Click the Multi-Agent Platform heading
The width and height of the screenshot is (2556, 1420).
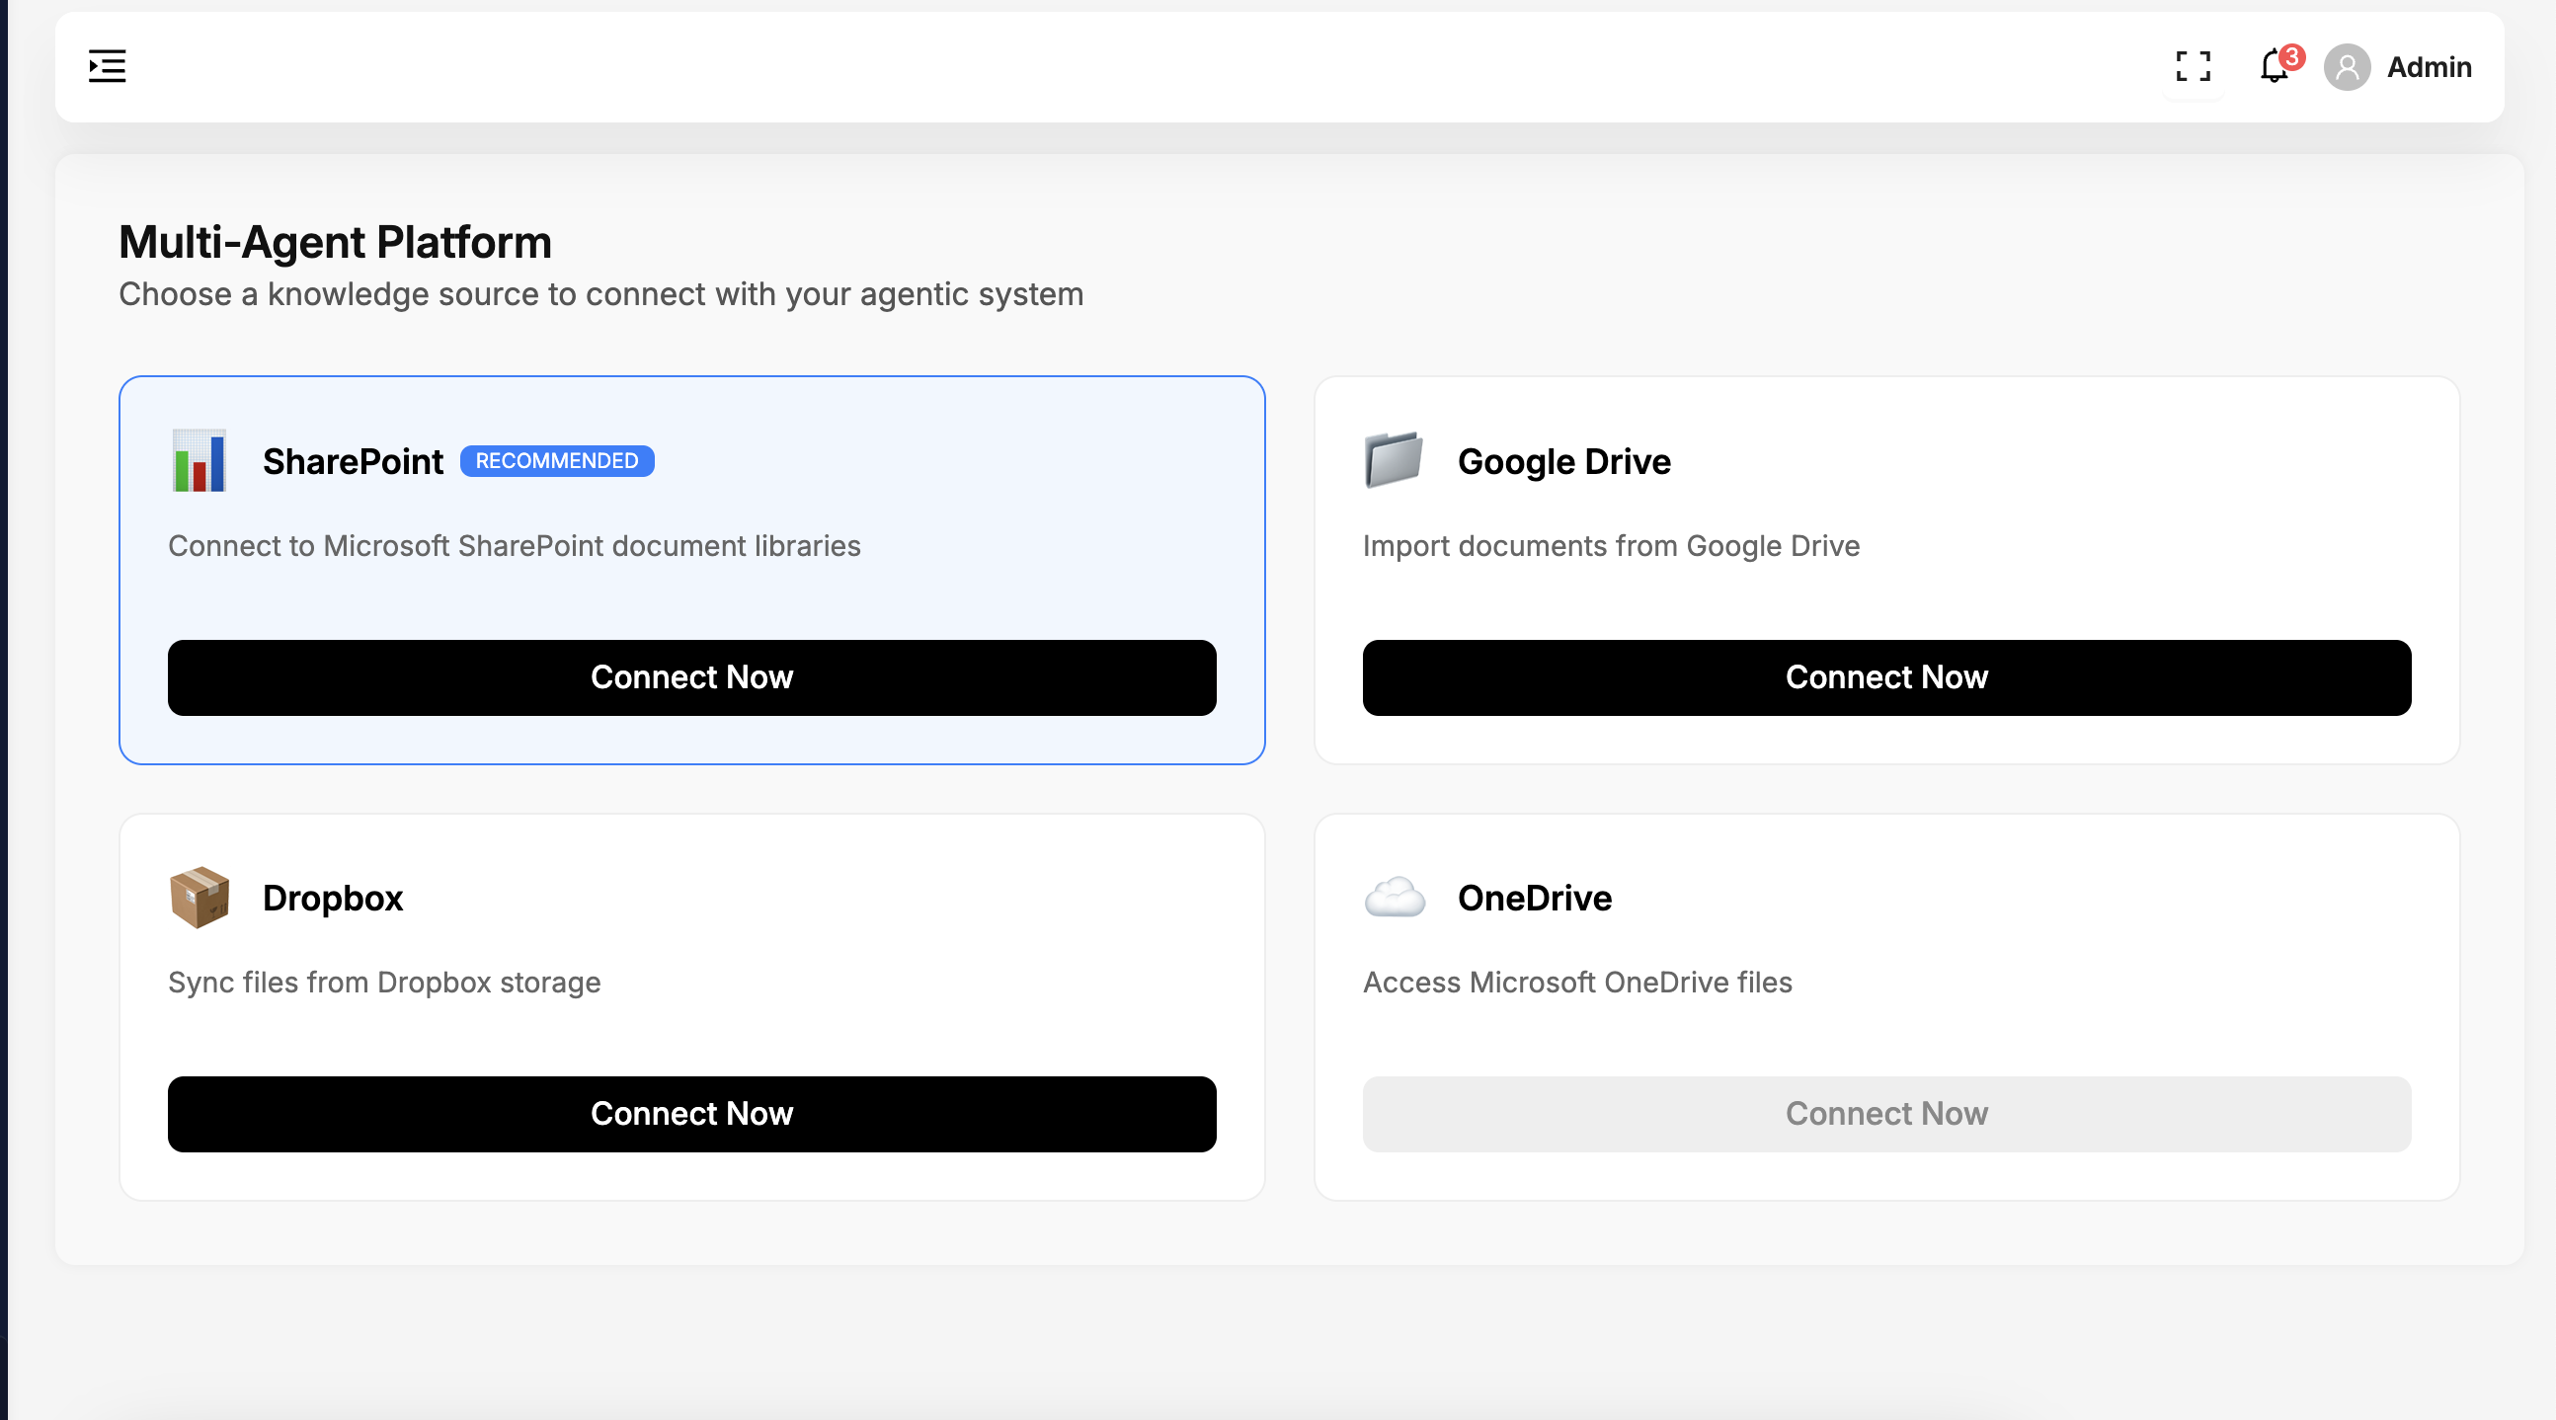335,242
